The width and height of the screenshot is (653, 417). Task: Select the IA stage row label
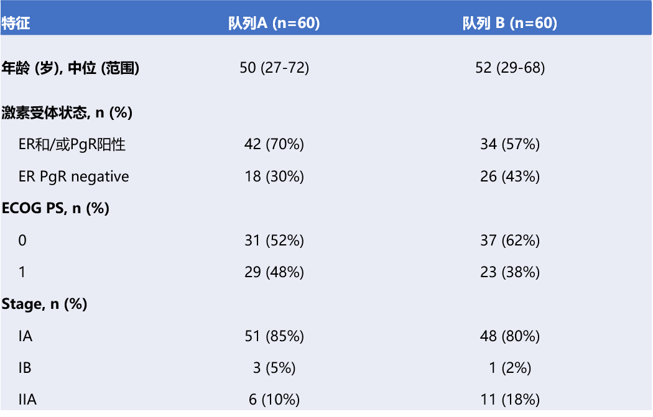click(25, 336)
